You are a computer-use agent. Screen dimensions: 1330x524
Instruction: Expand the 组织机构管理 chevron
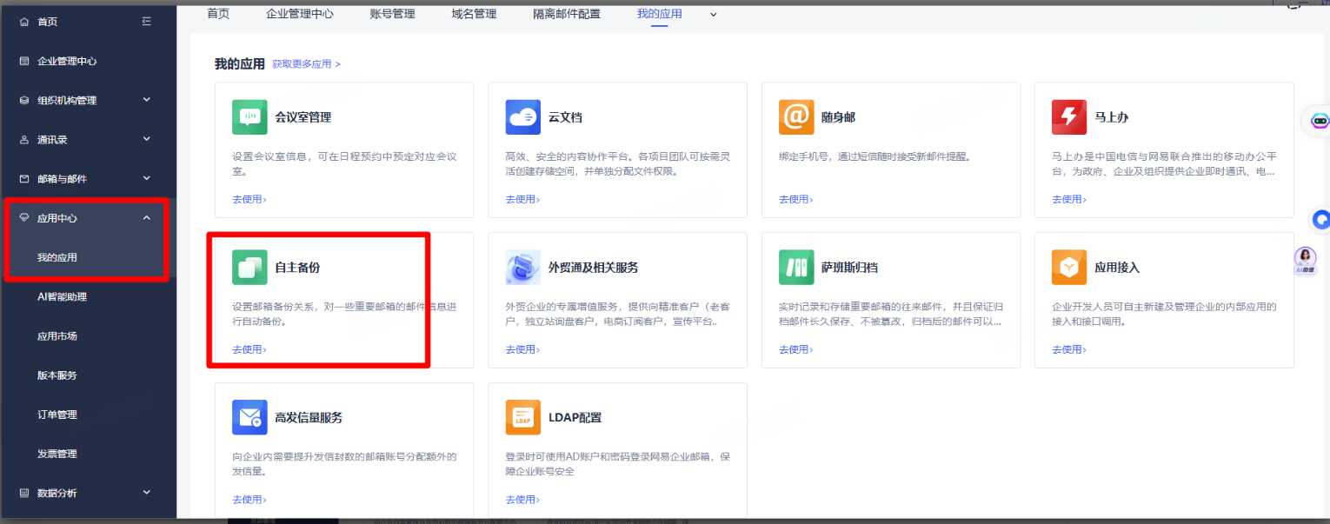[x=147, y=99]
